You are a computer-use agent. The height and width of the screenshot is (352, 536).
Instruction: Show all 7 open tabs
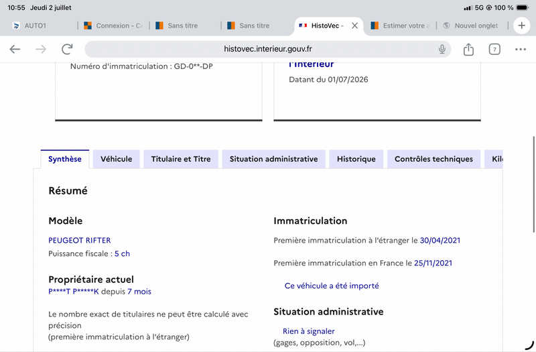(494, 49)
